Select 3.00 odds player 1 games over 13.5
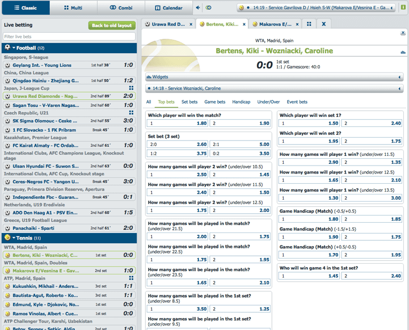409x330 pixels. pos(372,198)
